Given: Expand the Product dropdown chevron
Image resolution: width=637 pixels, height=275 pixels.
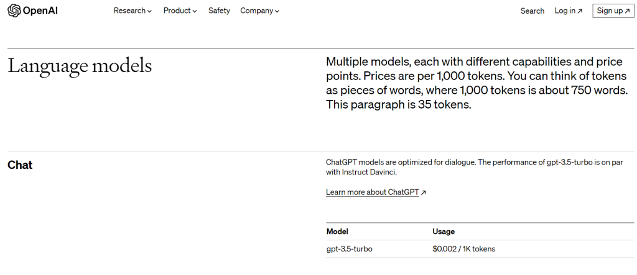Looking at the screenshot, I should tap(195, 11).
